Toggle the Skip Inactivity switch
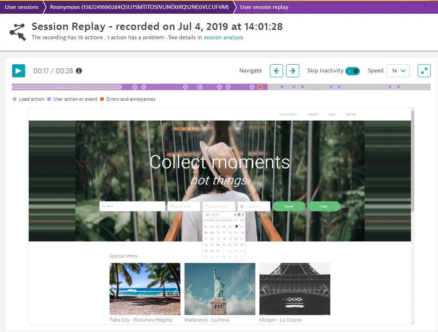The image size is (438, 332). coord(352,71)
